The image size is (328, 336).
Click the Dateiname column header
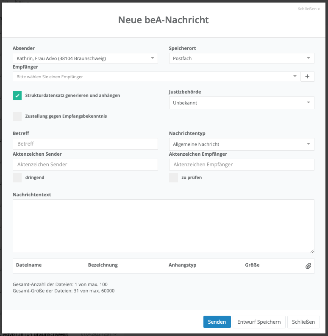(29, 265)
